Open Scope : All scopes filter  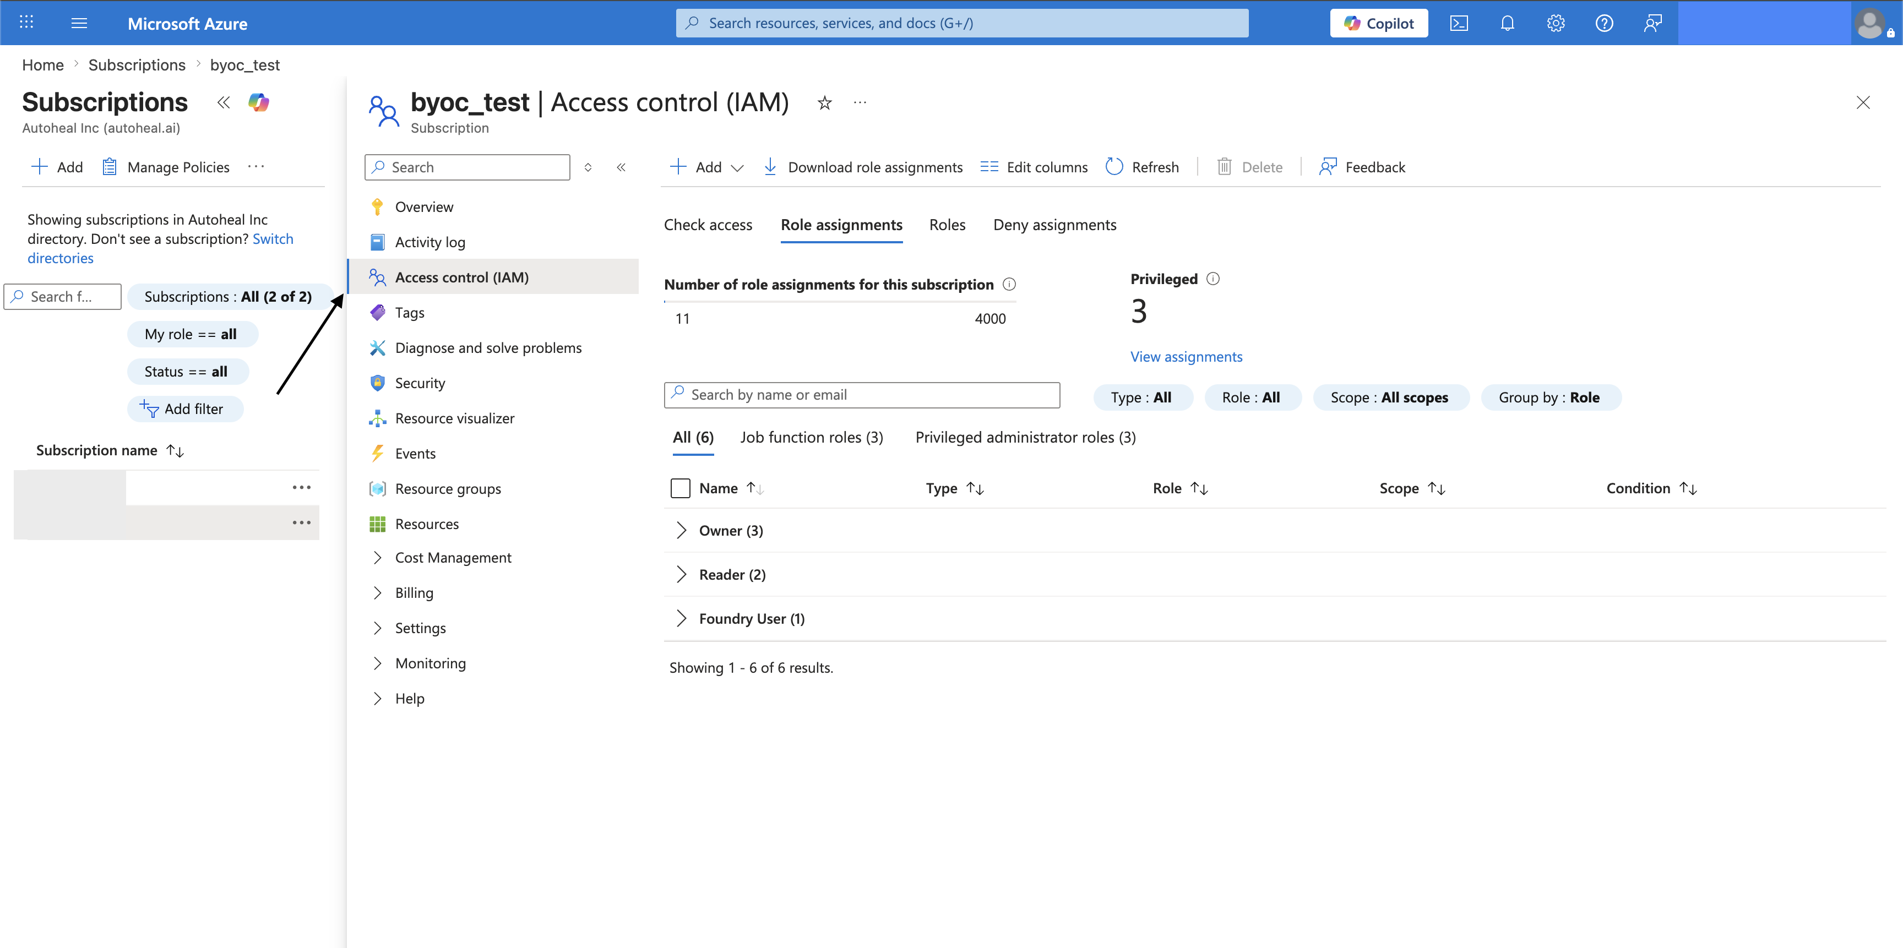click(1390, 397)
